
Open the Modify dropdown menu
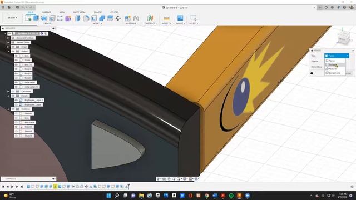click(x=98, y=23)
